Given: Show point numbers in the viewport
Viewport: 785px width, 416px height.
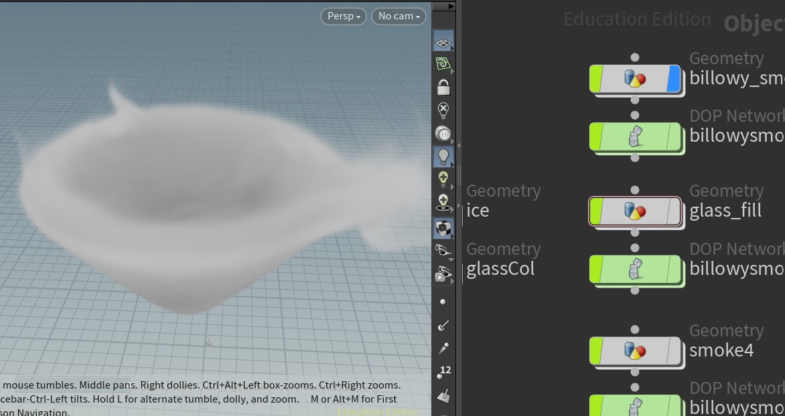Looking at the screenshot, I should [443, 372].
